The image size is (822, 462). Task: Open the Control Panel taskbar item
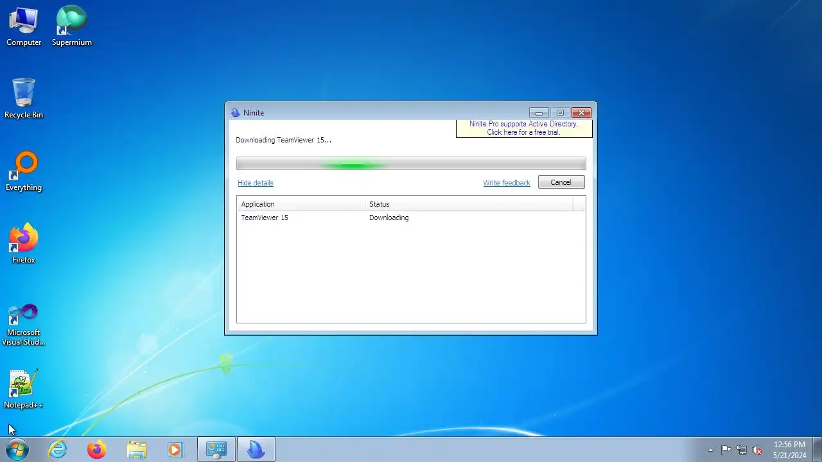point(216,449)
